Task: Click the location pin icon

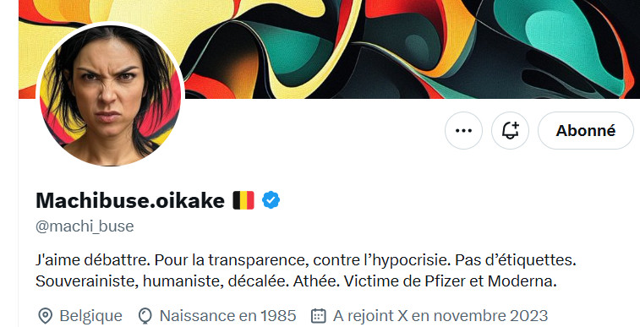Action: [45, 315]
